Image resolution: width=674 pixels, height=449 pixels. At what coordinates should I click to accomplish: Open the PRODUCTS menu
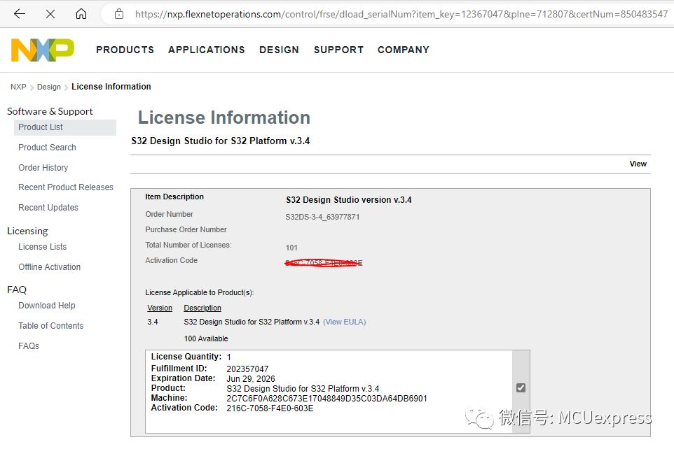coord(125,50)
